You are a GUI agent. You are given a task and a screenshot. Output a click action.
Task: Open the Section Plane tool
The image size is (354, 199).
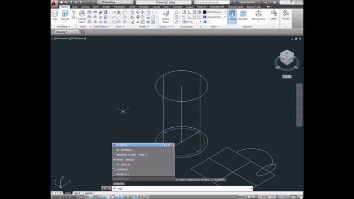(x=166, y=17)
